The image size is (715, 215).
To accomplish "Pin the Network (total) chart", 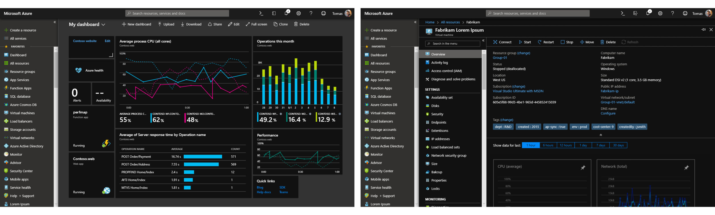I will click(x=686, y=168).
